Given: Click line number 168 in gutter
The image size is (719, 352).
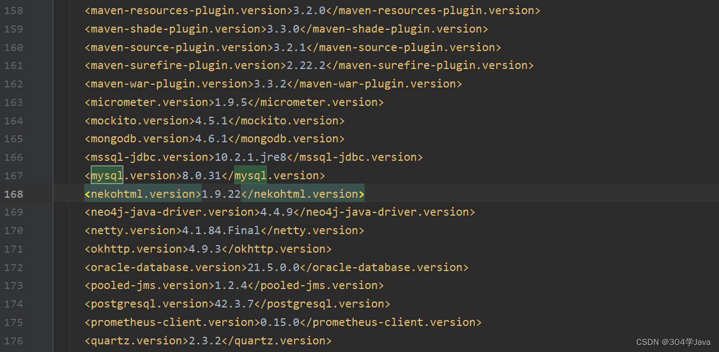Looking at the screenshot, I should pyautogui.click(x=14, y=194).
